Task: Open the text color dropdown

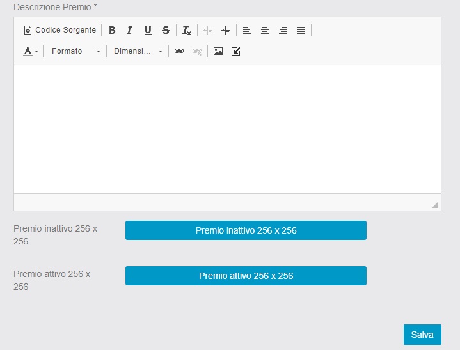Action: point(31,51)
